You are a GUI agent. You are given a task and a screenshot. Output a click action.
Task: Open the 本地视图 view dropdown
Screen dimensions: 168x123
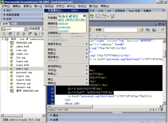pos(43,29)
